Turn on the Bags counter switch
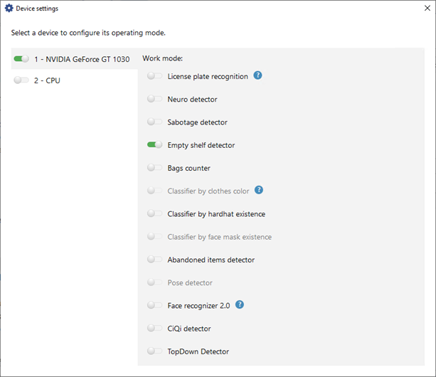436x377 pixels. coord(154,168)
